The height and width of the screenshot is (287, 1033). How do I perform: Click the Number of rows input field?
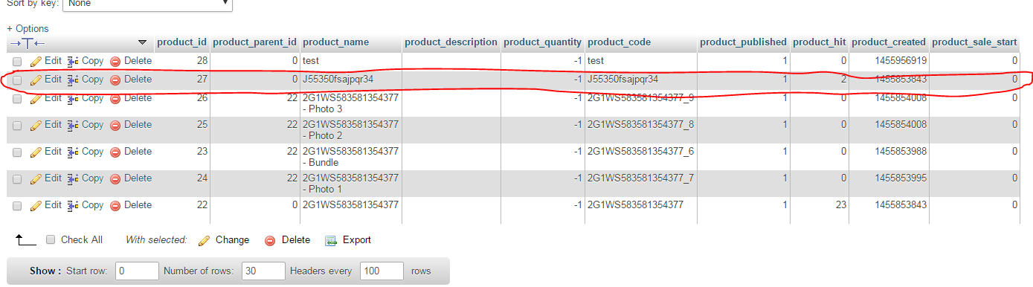[x=263, y=271]
